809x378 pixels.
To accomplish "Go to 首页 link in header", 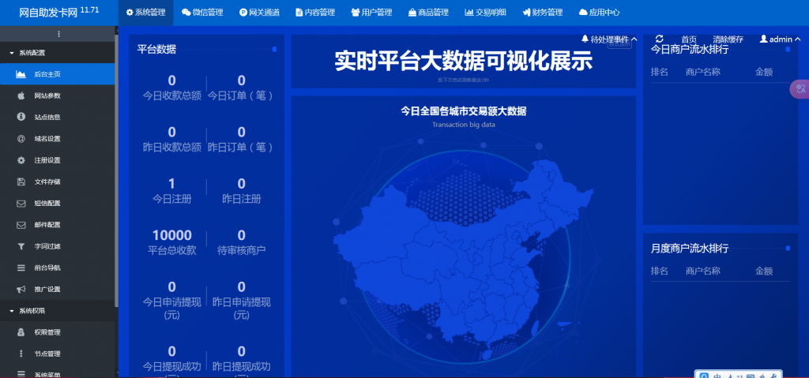I will pos(689,39).
